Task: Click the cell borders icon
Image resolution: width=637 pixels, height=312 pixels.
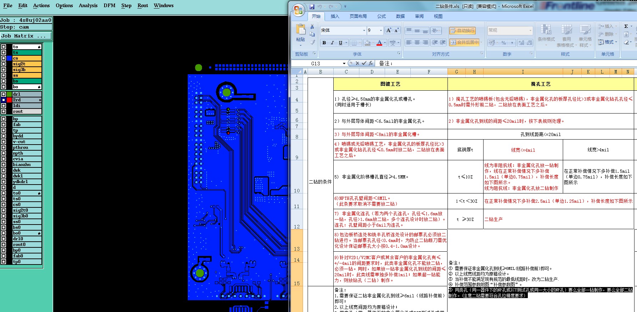Action: tap(354, 43)
